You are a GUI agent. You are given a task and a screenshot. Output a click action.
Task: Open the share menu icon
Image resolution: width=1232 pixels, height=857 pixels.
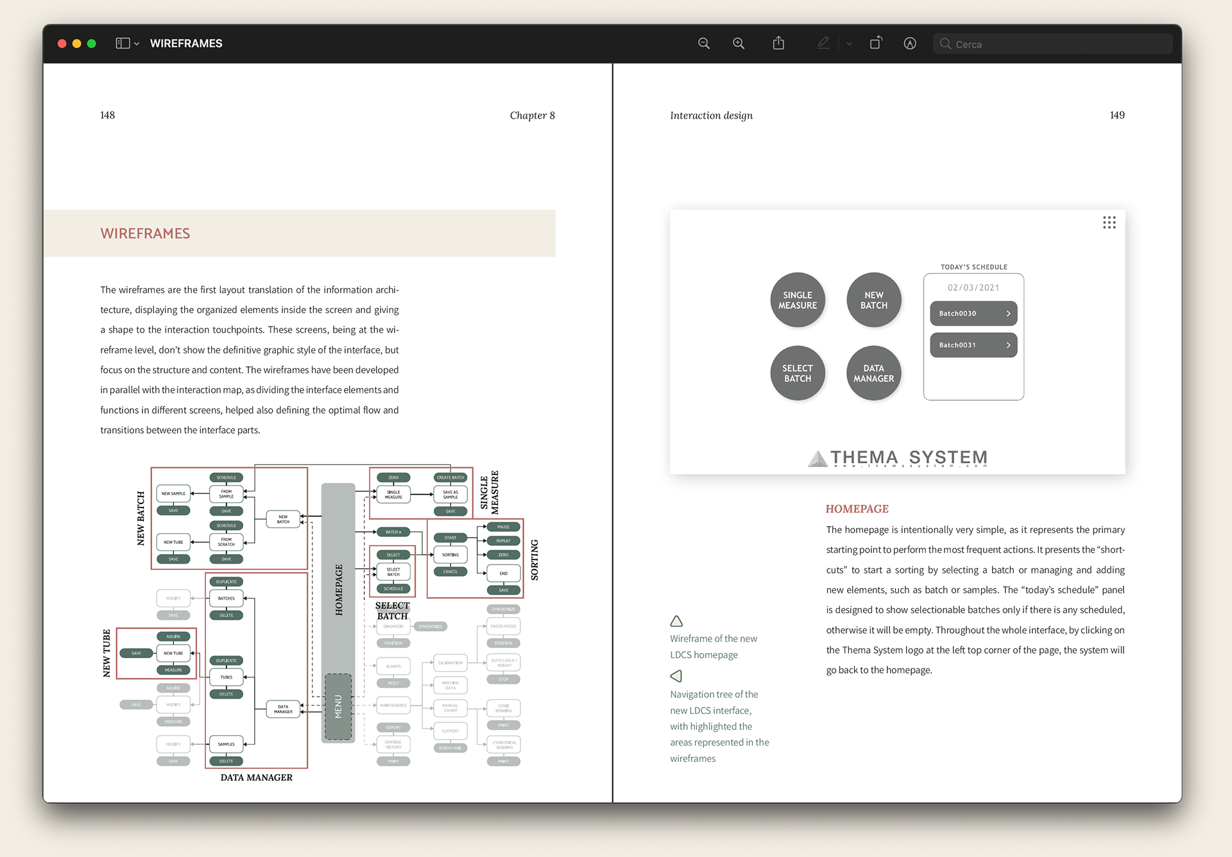(x=778, y=43)
